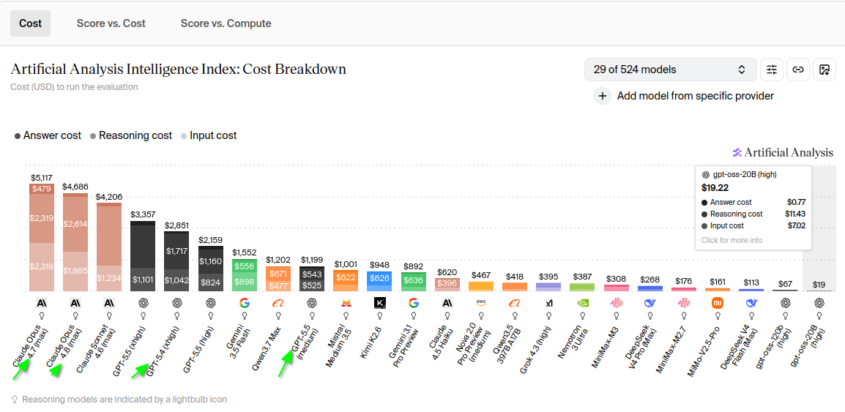This screenshot has width=845, height=412.
Task: Click the $948 total above Kimi K2.6
Action: pos(379,264)
